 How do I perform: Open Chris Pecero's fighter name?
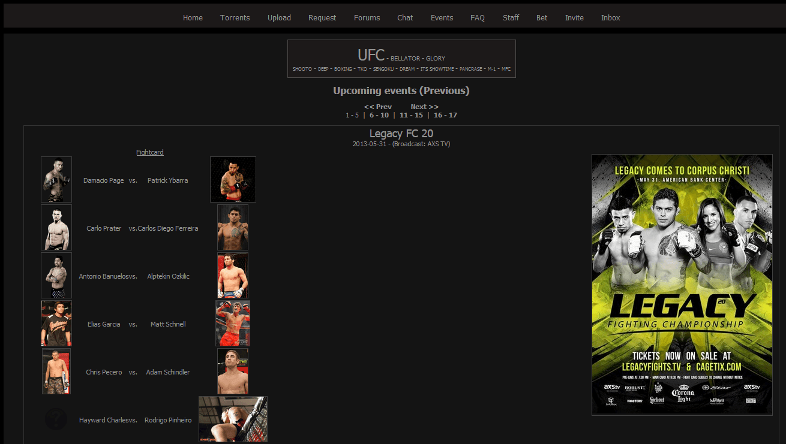coord(104,372)
